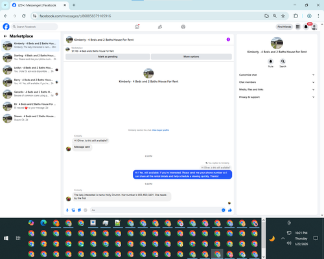Expand the Chat members section
Image resolution: width=324 pixels, height=259 pixels.
click(277, 82)
